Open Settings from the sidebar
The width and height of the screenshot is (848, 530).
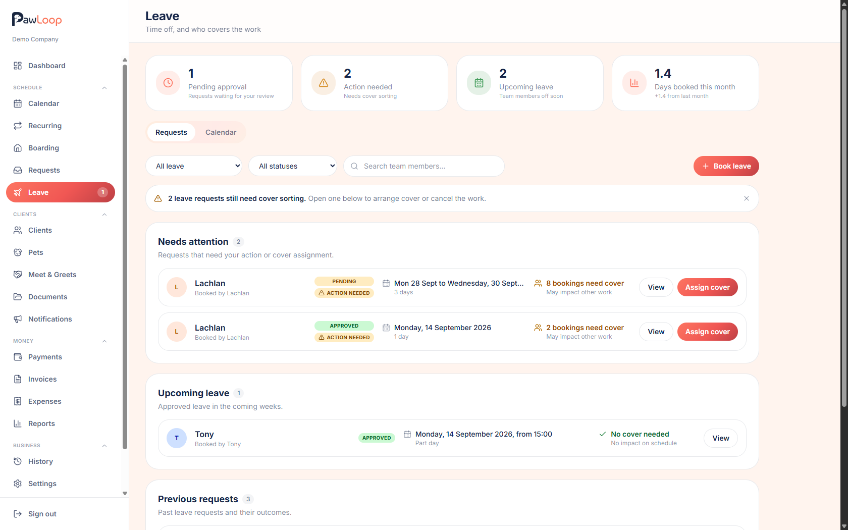pyautogui.click(x=61, y=484)
